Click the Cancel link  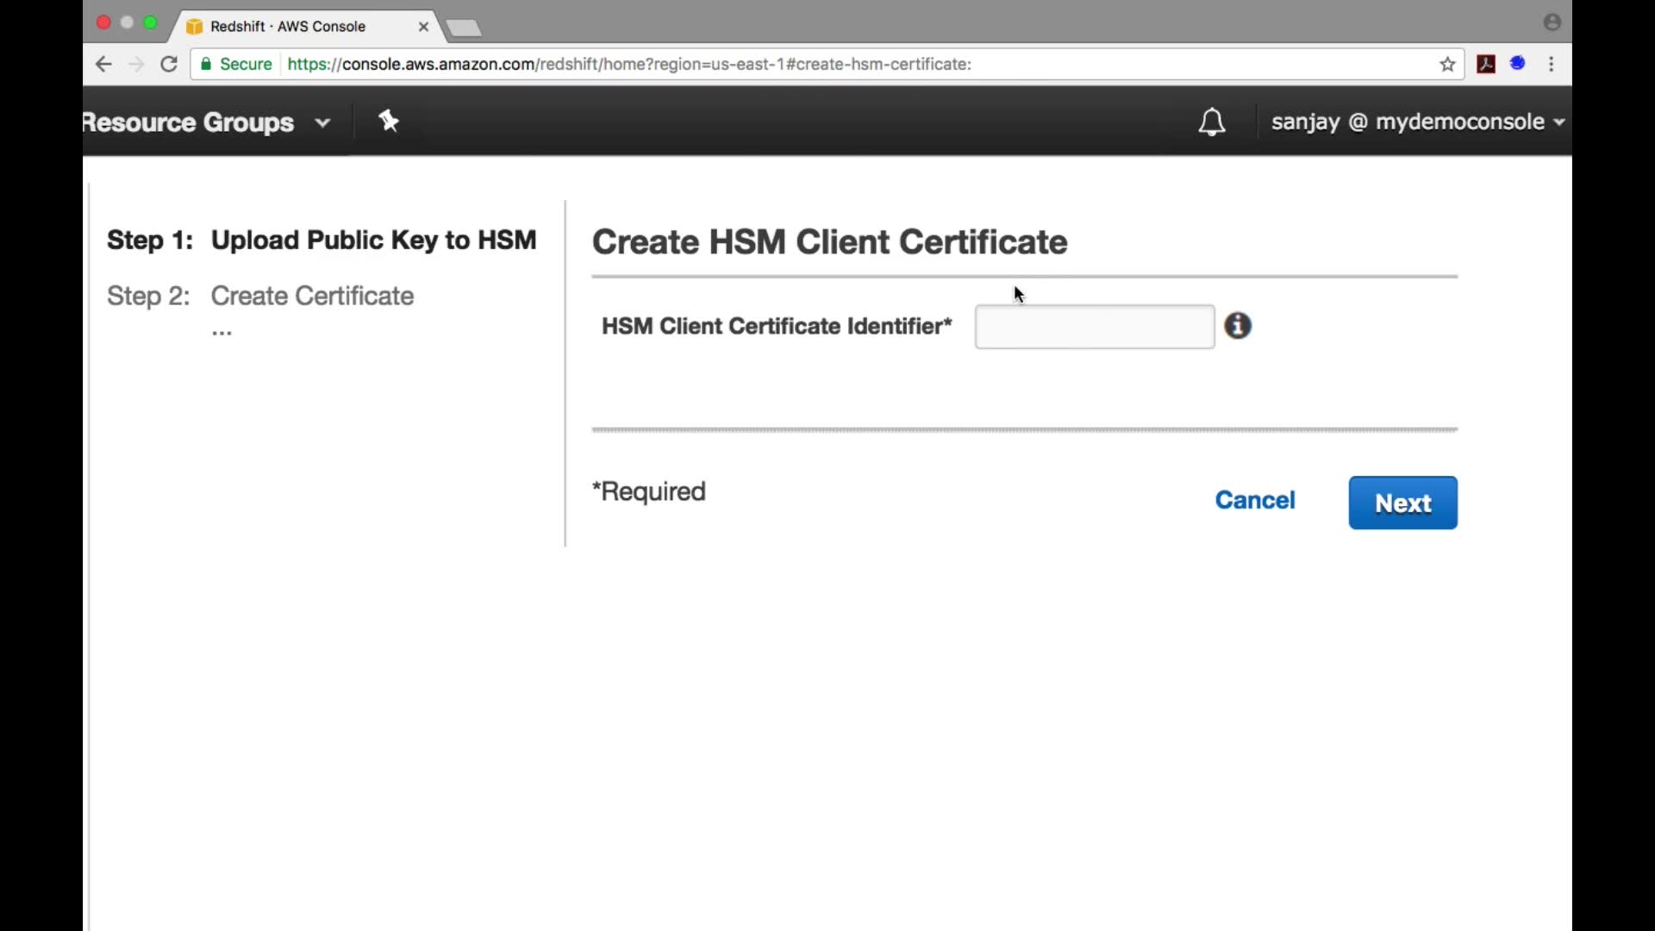(1254, 500)
